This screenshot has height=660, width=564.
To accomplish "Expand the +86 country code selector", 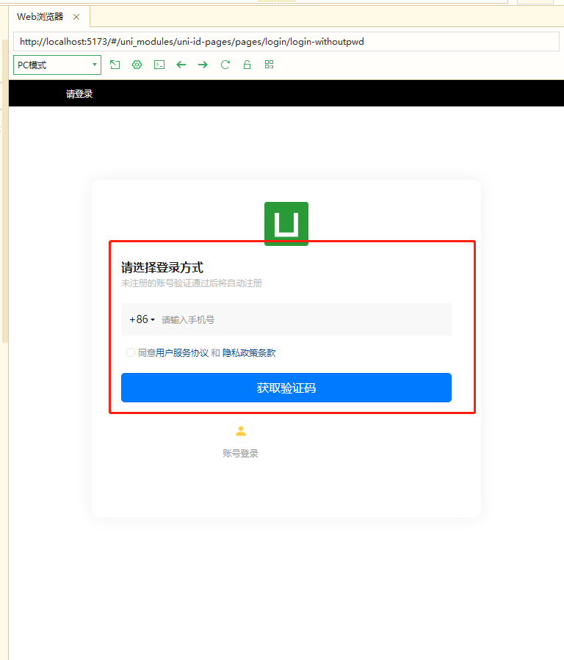I will [142, 319].
